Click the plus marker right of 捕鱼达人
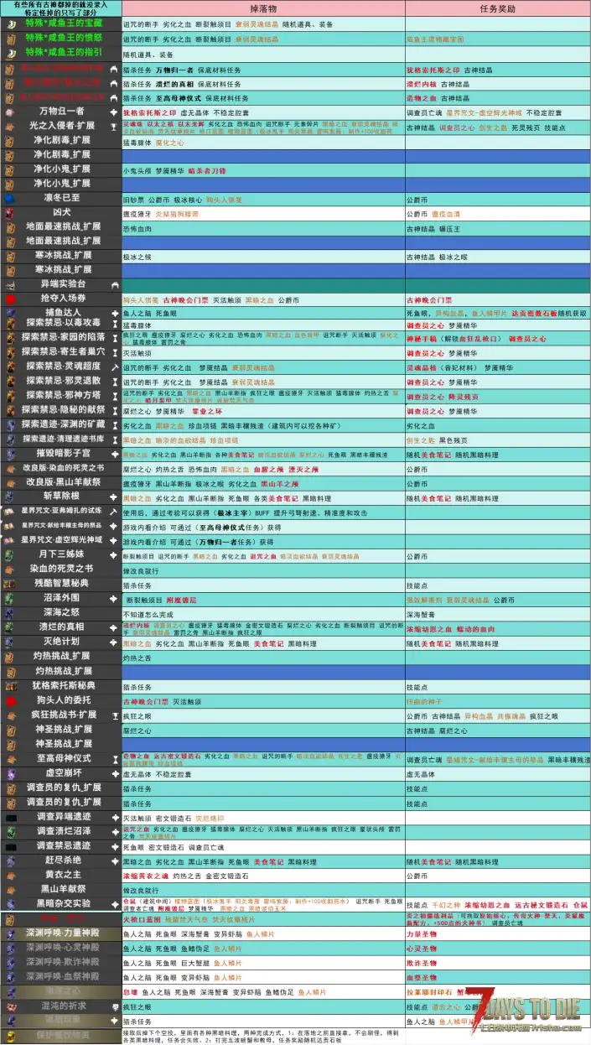The image size is (591, 1045). (113, 312)
